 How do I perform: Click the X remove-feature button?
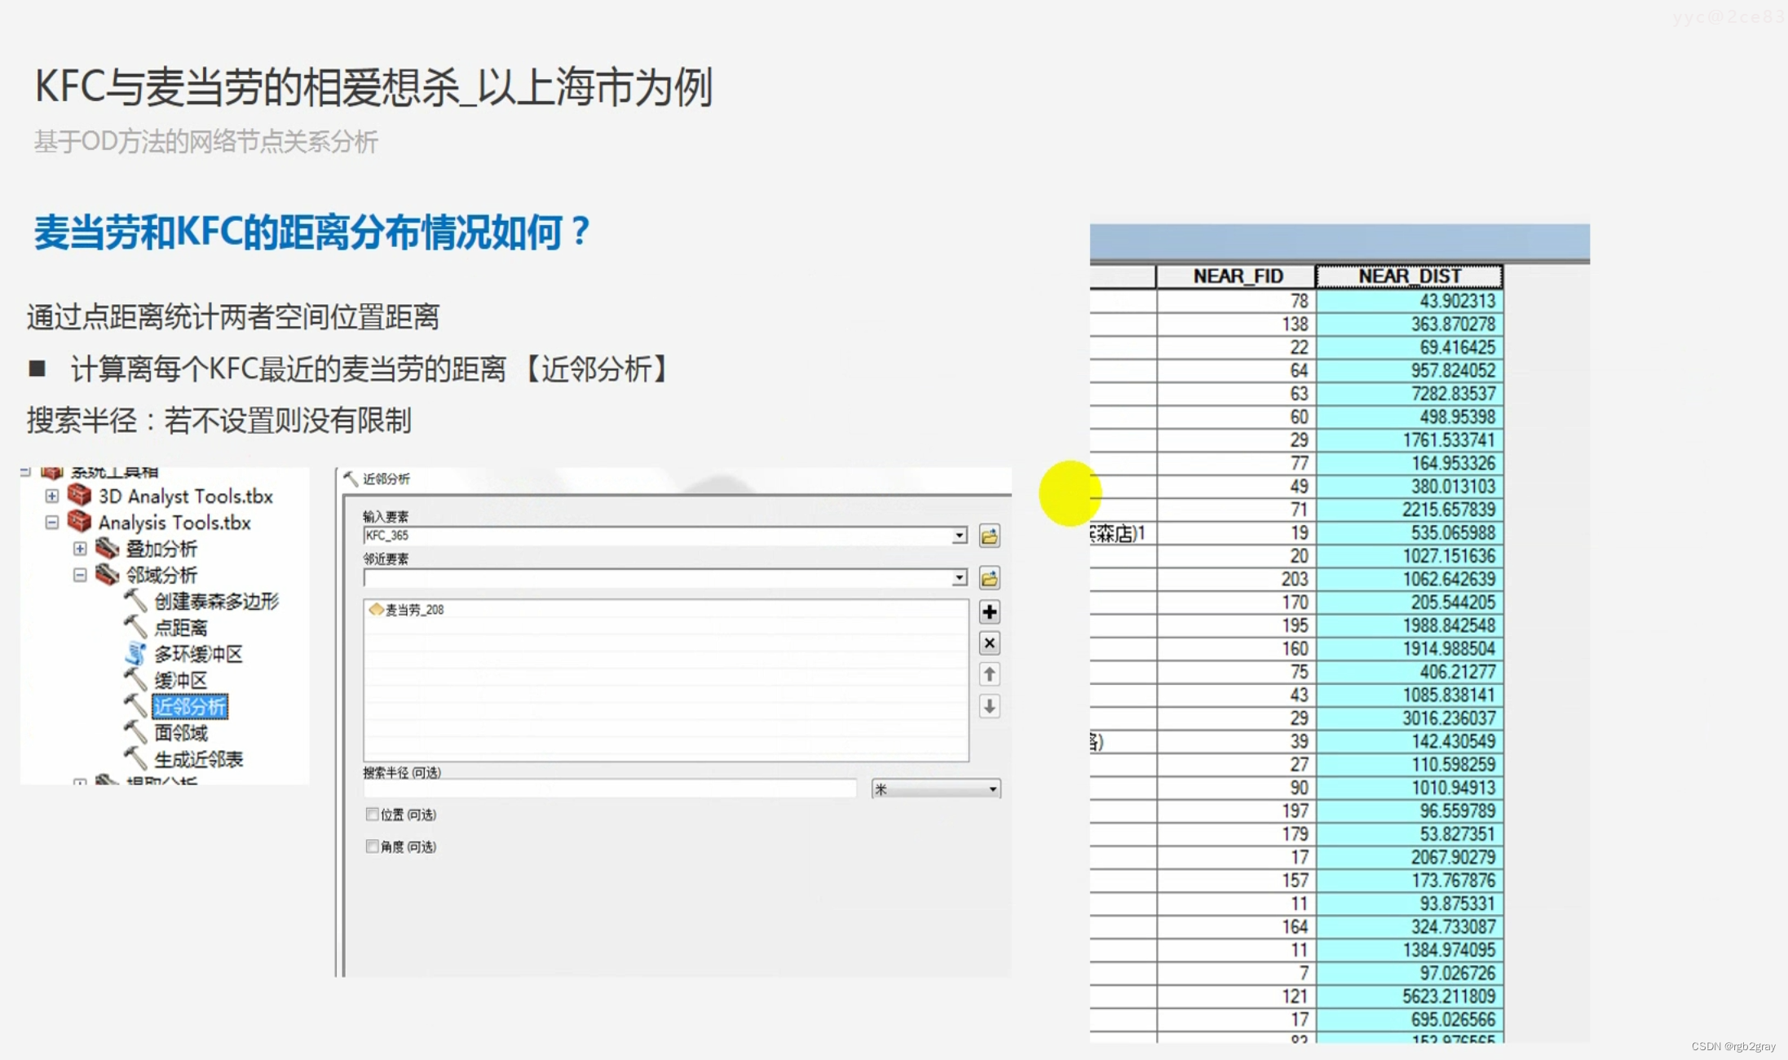coord(989,643)
